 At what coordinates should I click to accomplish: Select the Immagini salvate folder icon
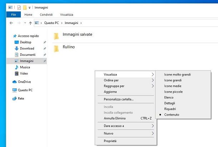click(56, 36)
